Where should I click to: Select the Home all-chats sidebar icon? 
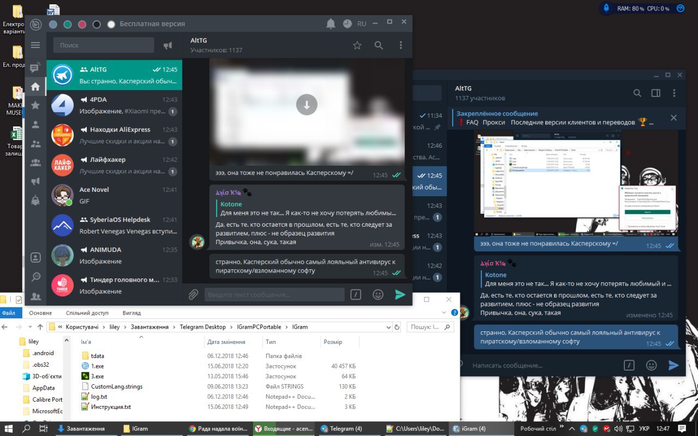click(35, 87)
